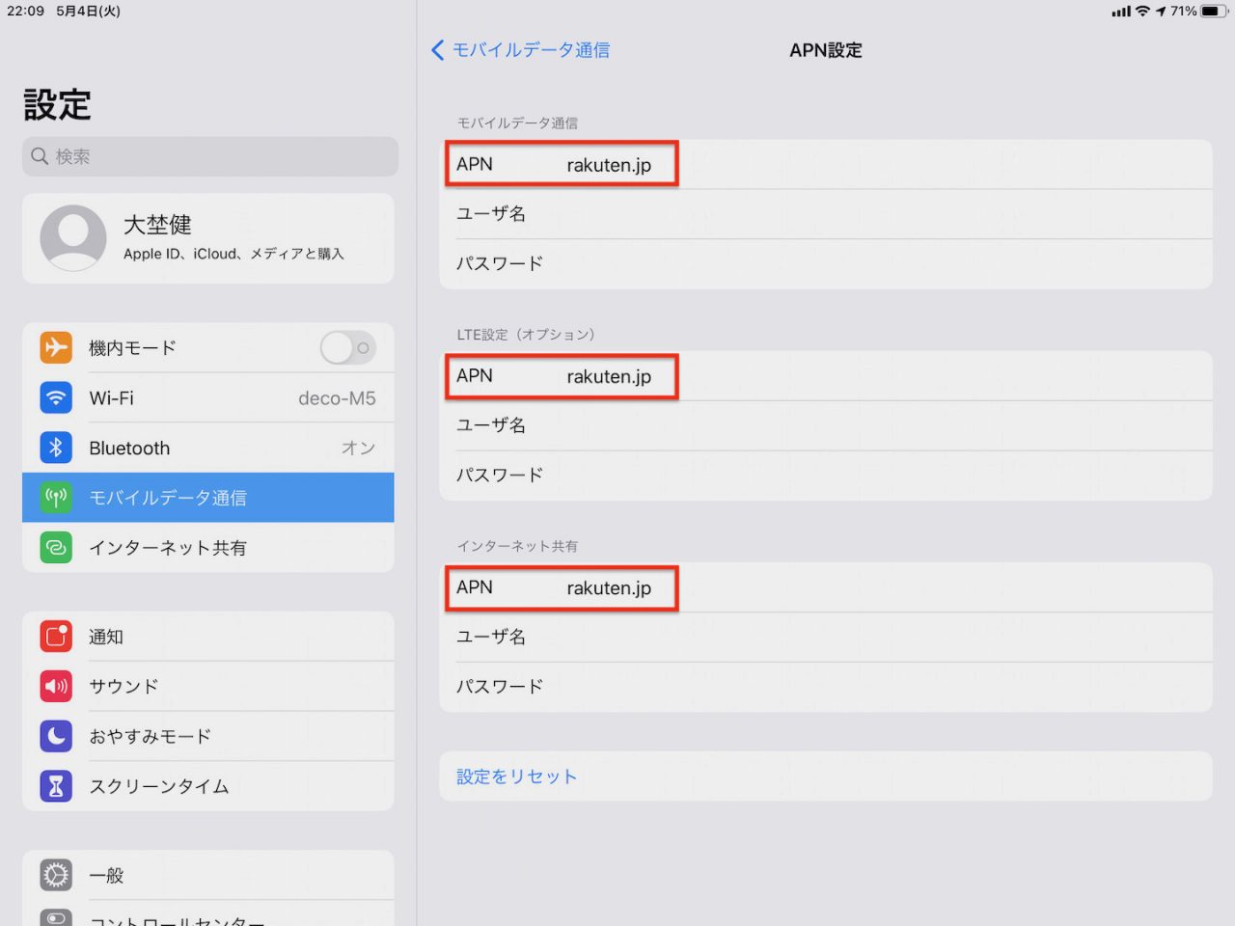Open the Apple ID profile 大埜健
Screen dimensions: 1235x926
207,238
